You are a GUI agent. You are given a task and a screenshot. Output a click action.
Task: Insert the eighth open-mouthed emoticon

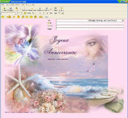(x=35, y=17)
